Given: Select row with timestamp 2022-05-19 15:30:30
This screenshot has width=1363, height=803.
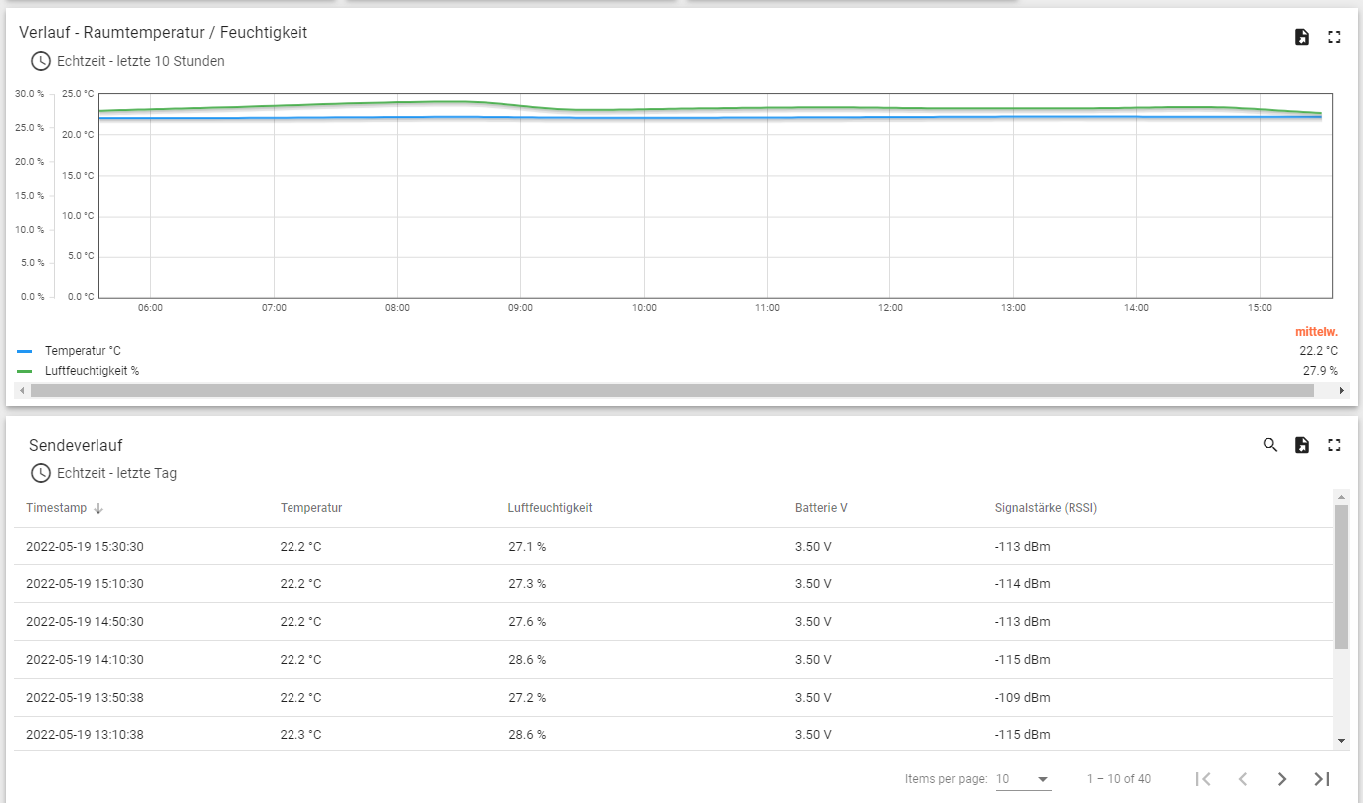Looking at the screenshot, I should point(85,547).
